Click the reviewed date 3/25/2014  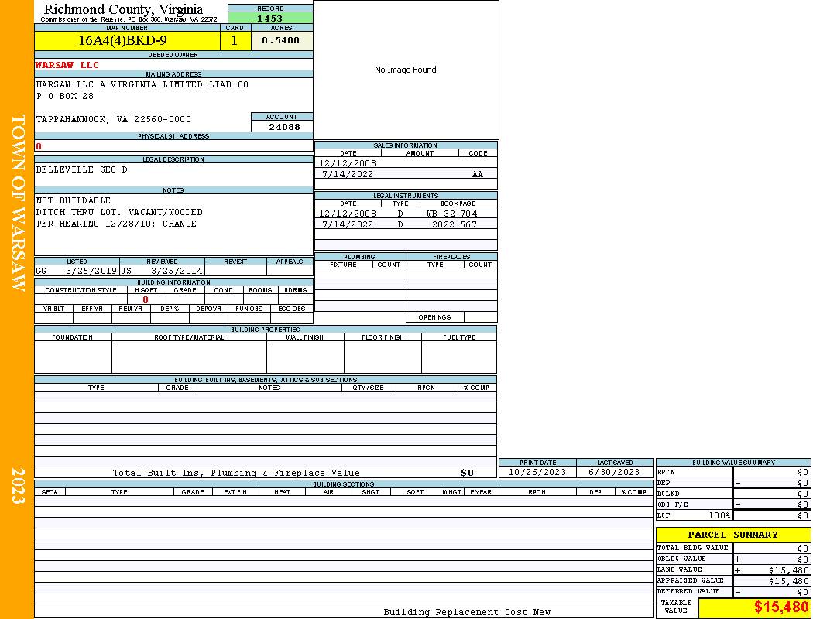tap(177, 272)
